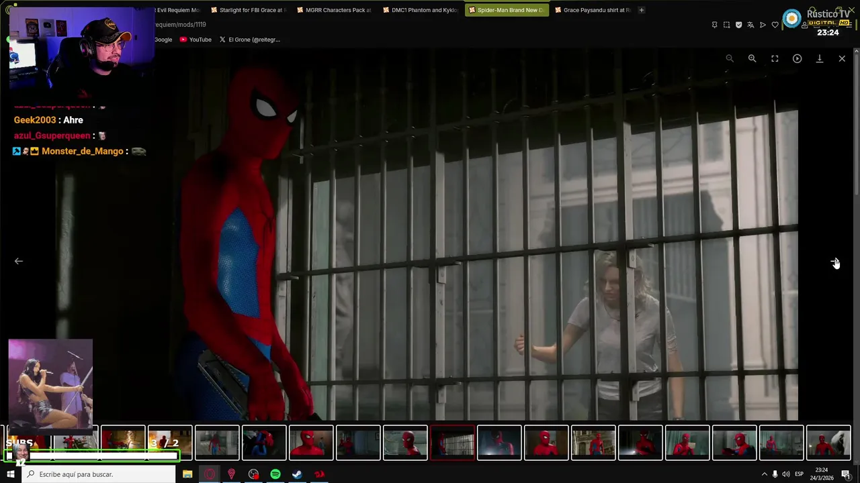This screenshot has width=860, height=483.
Task: Open Spotify from the taskbar
Action: click(x=275, y=474)
